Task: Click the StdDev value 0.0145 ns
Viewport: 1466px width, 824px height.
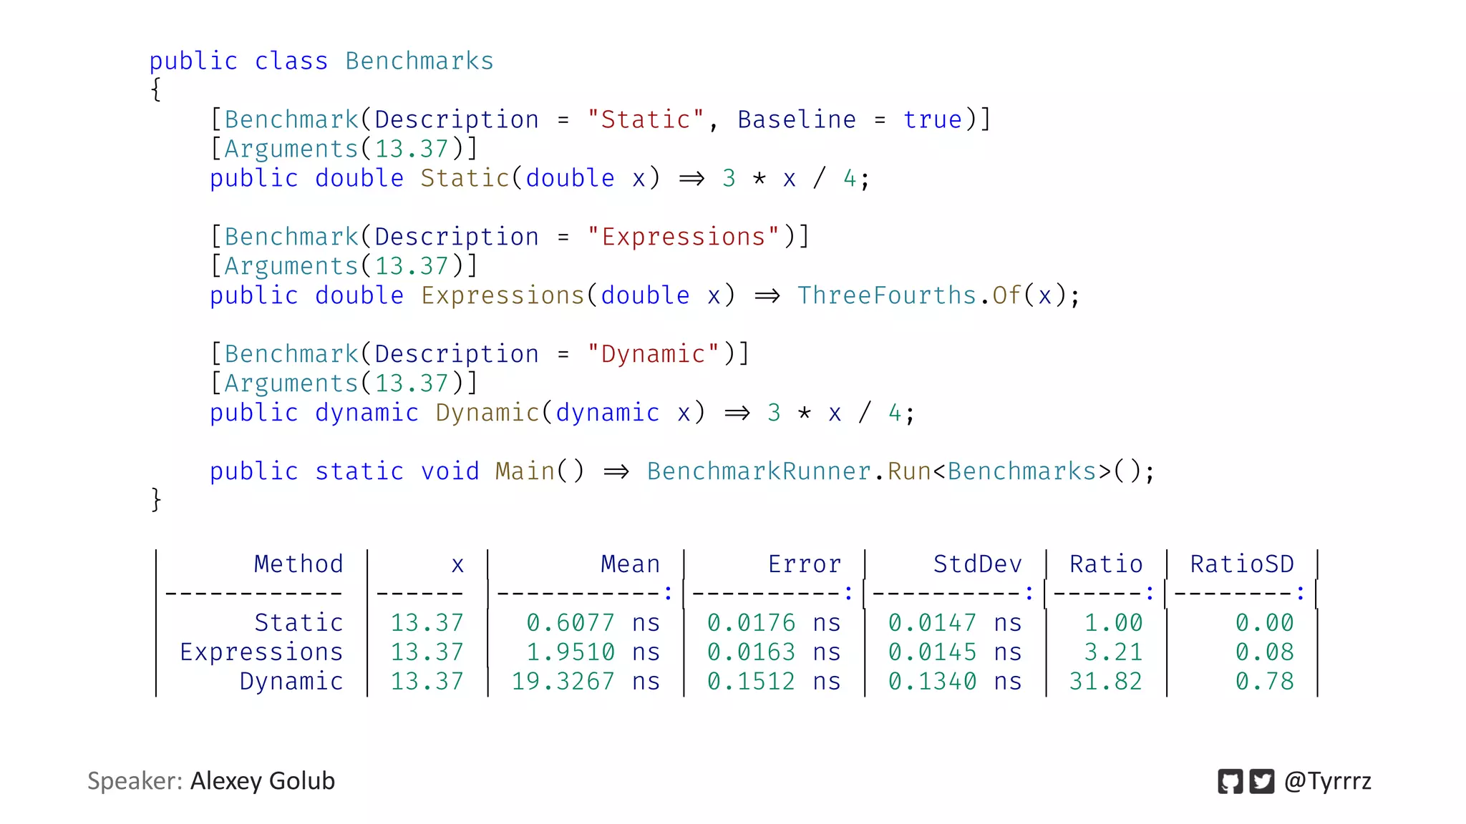Action: pyautogui.click(x=955, y=652)
